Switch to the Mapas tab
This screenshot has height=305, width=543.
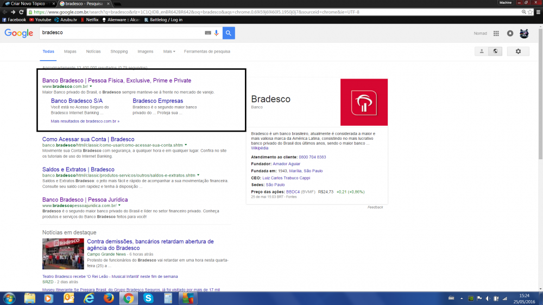pos(70,51)
